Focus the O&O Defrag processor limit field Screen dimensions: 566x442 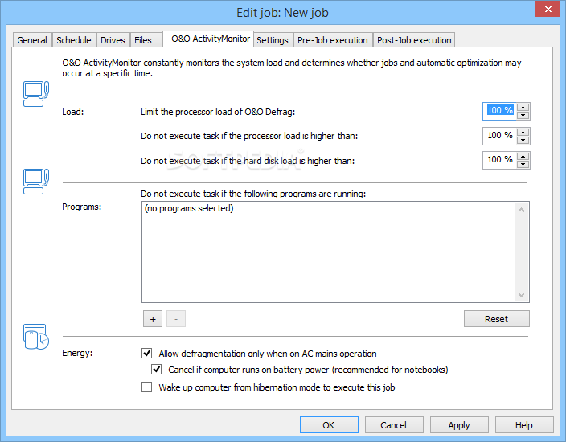click(499, 111)
